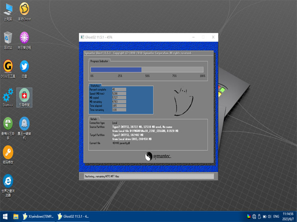This screenshot has width=297, height=222.
Task: Open the battery status tray icon
Action: [265, 216]
